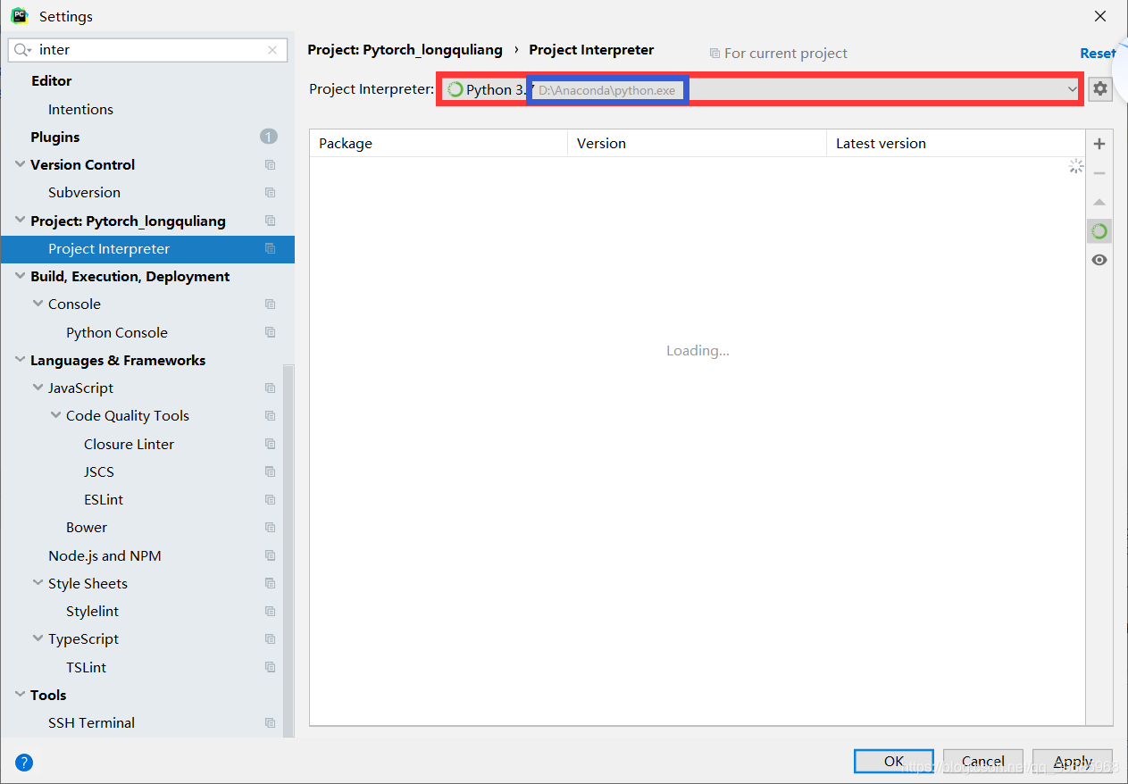Click the project-level icon next to Closure Linter
This screenshot has width=1128, height=784.
tap(270, 444)
